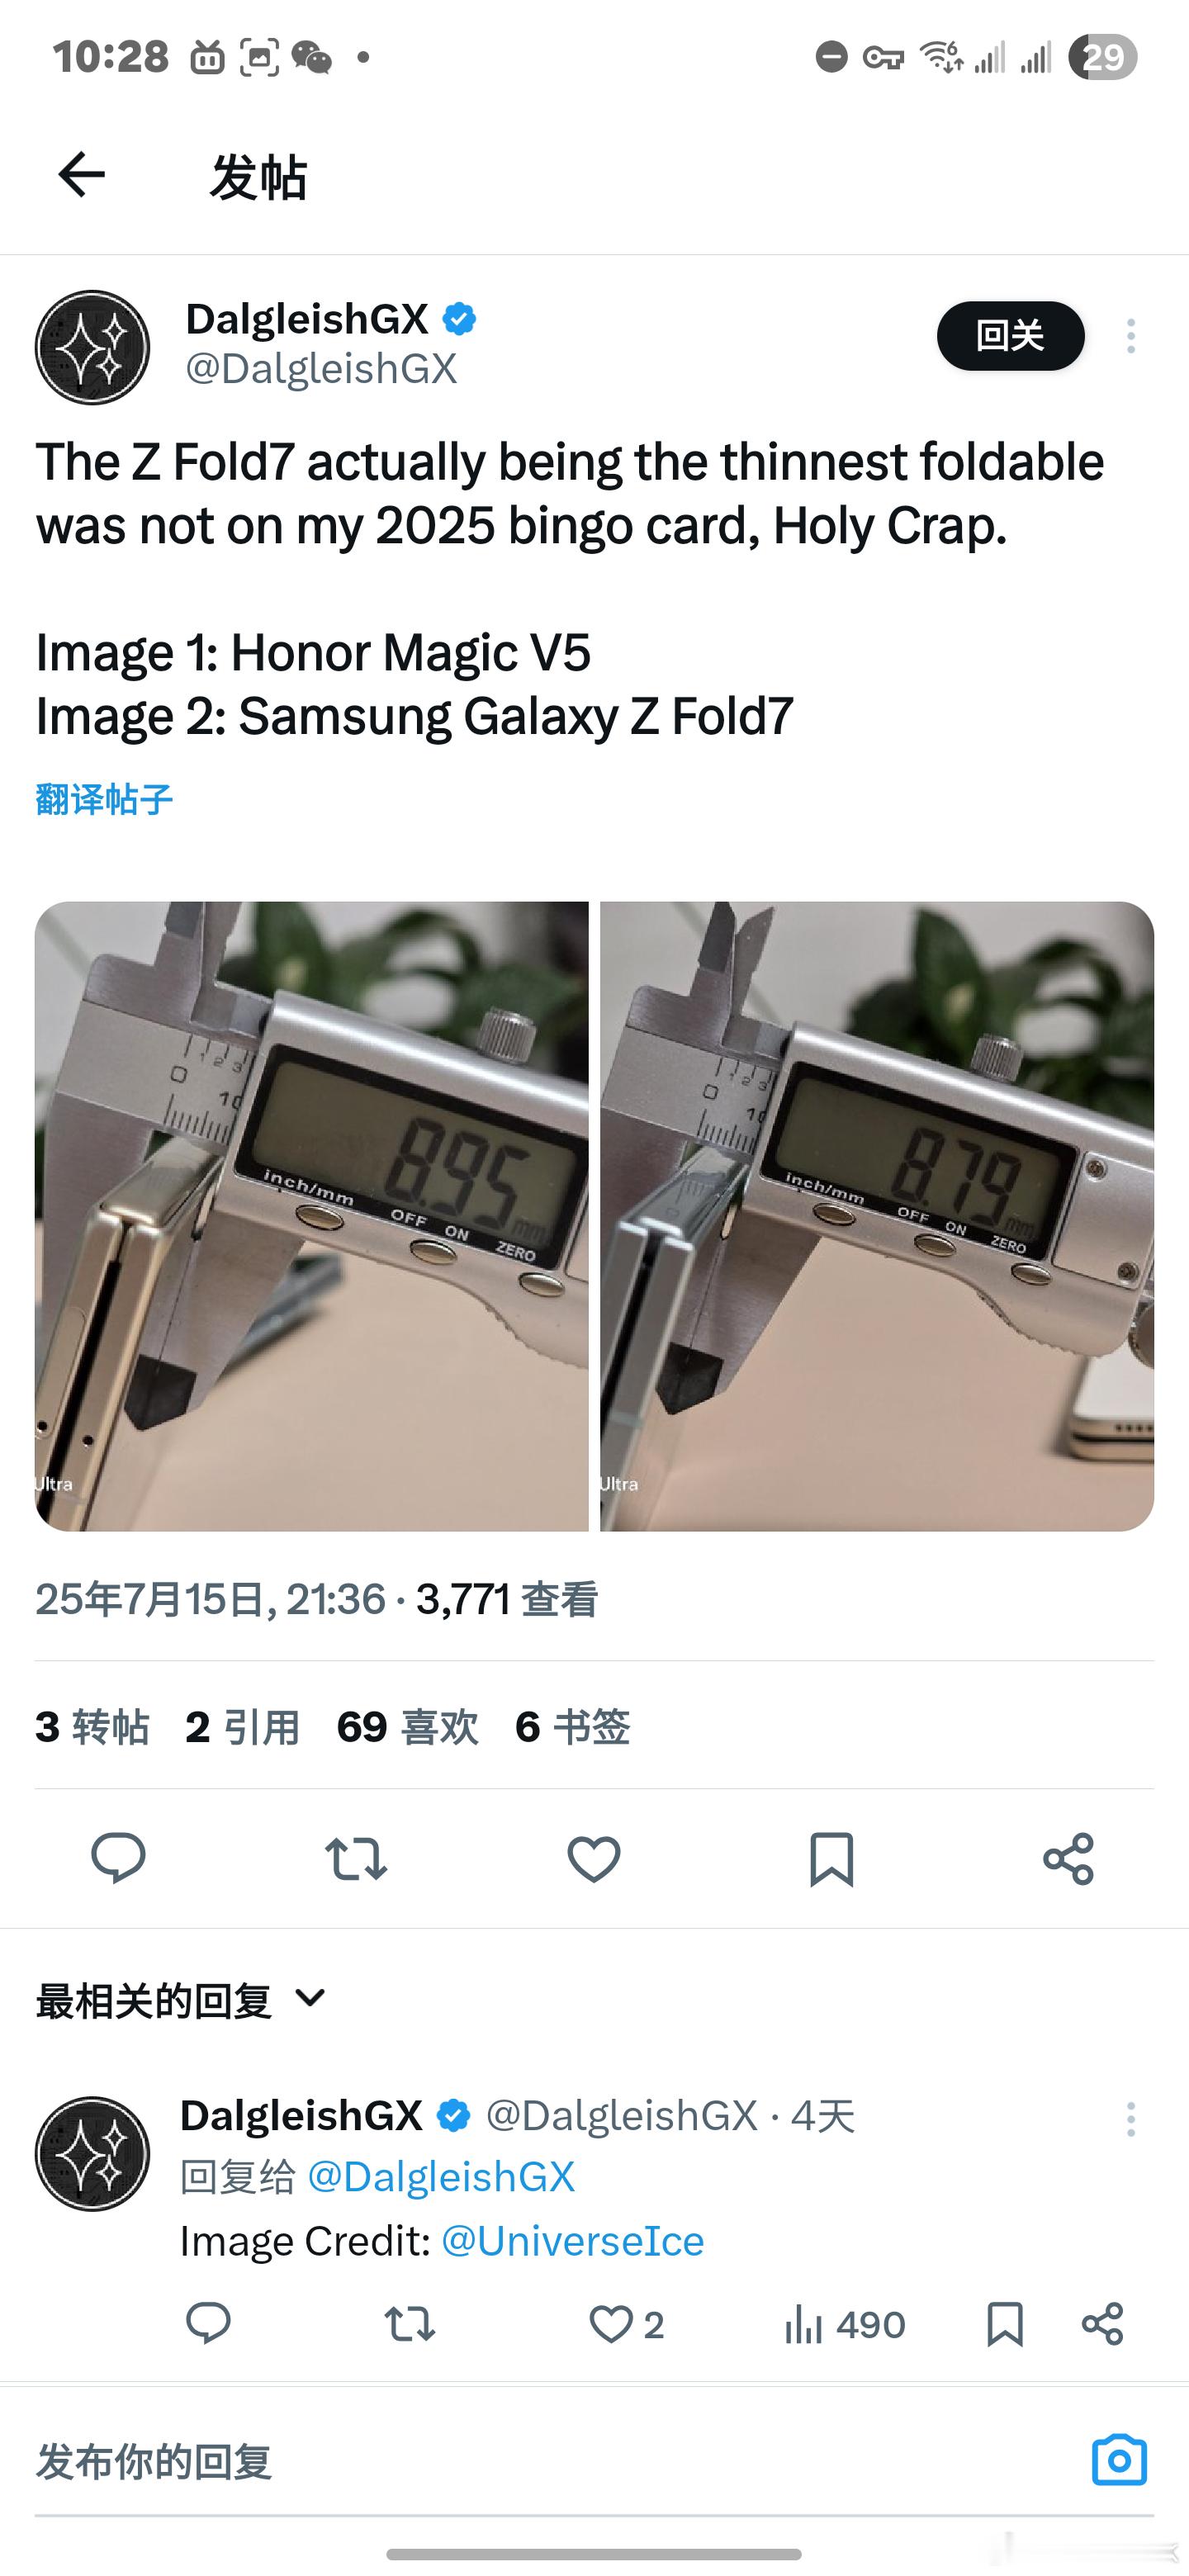Share the main post via the share icon
This screenshot has width=1189, height=2576.
click(x=1069, y=1859)
